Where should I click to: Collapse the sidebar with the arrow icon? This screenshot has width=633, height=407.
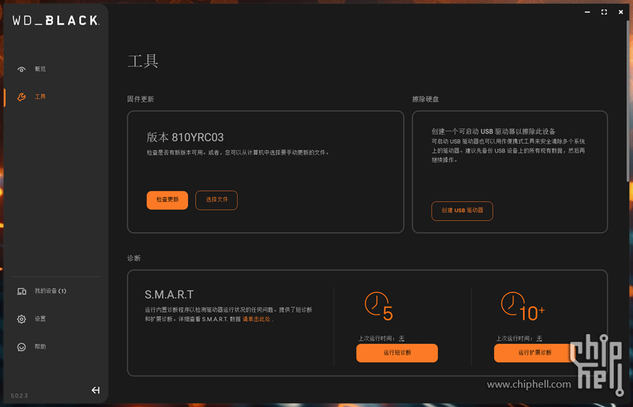coord(96,390)
